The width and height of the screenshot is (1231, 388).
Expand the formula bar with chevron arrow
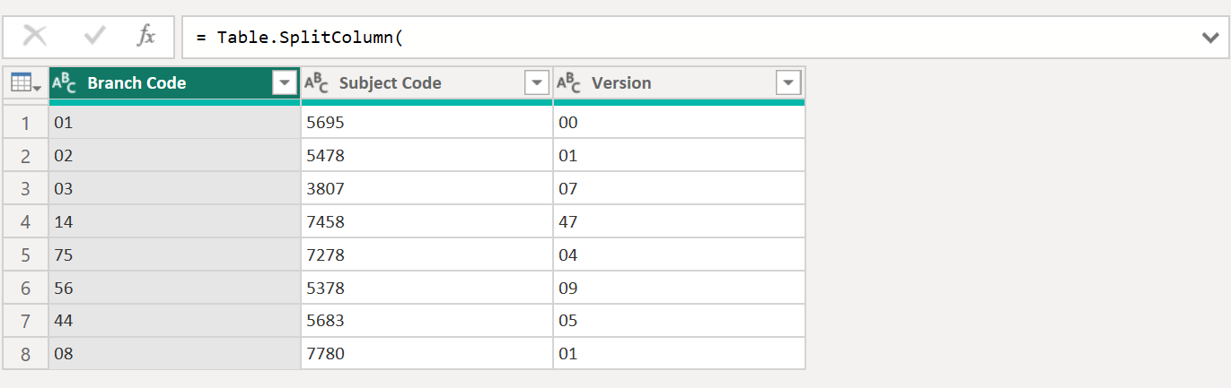1209,37
